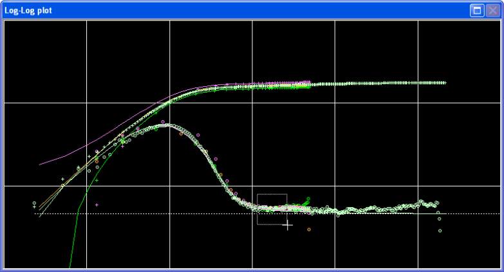Screen dimensions: 504x272
Task: Click the magenta circle on the descending derivative
Action: 198,134
